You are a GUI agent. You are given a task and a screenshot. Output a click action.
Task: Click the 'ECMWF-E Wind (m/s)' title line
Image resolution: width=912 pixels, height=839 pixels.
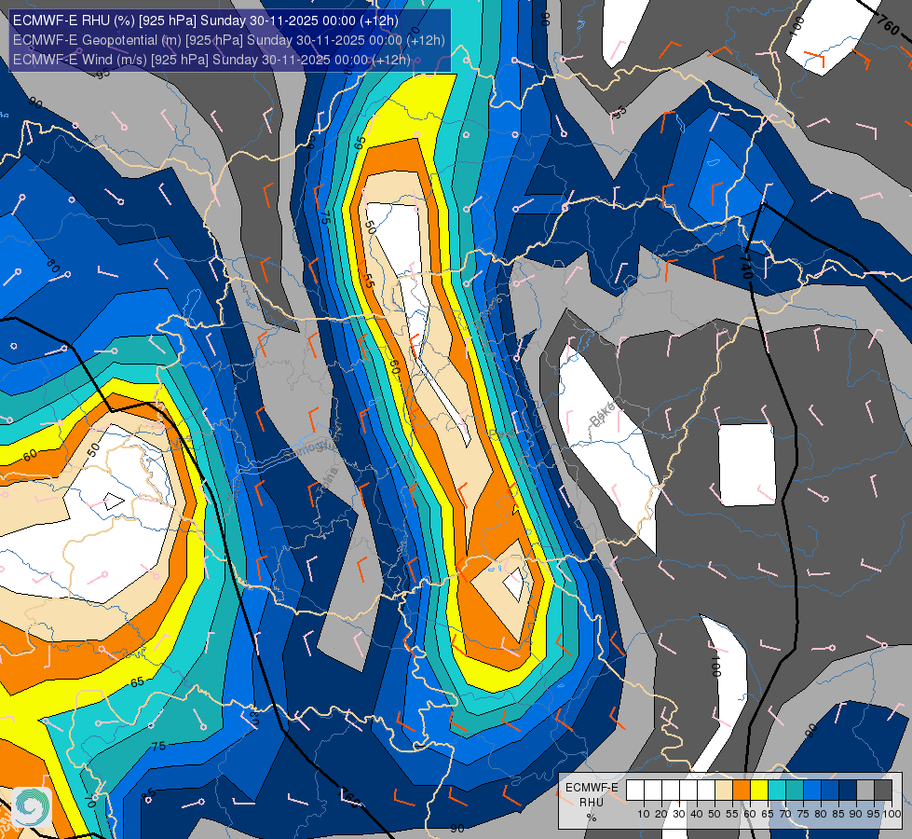click(211, 60)
